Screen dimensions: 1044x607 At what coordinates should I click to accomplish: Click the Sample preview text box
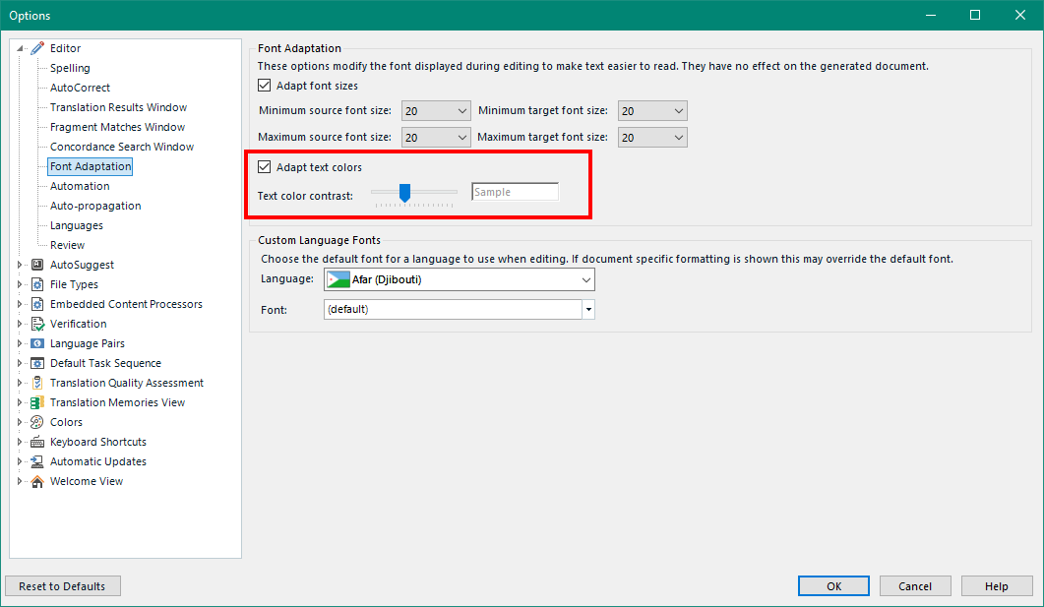[516, 193]
